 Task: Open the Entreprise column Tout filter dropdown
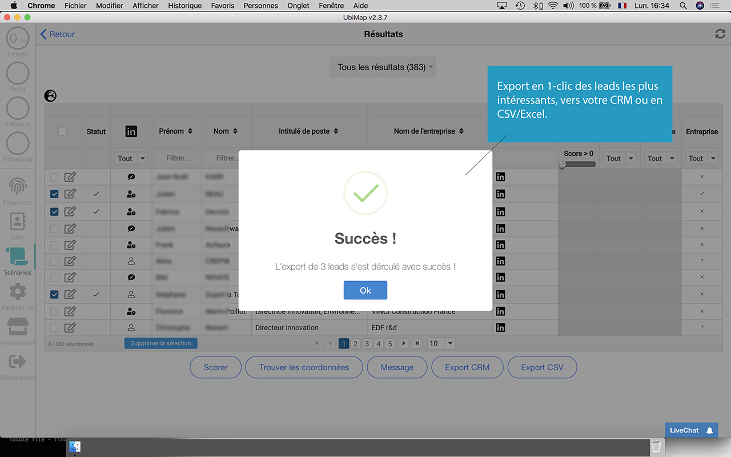click(702, 158)
